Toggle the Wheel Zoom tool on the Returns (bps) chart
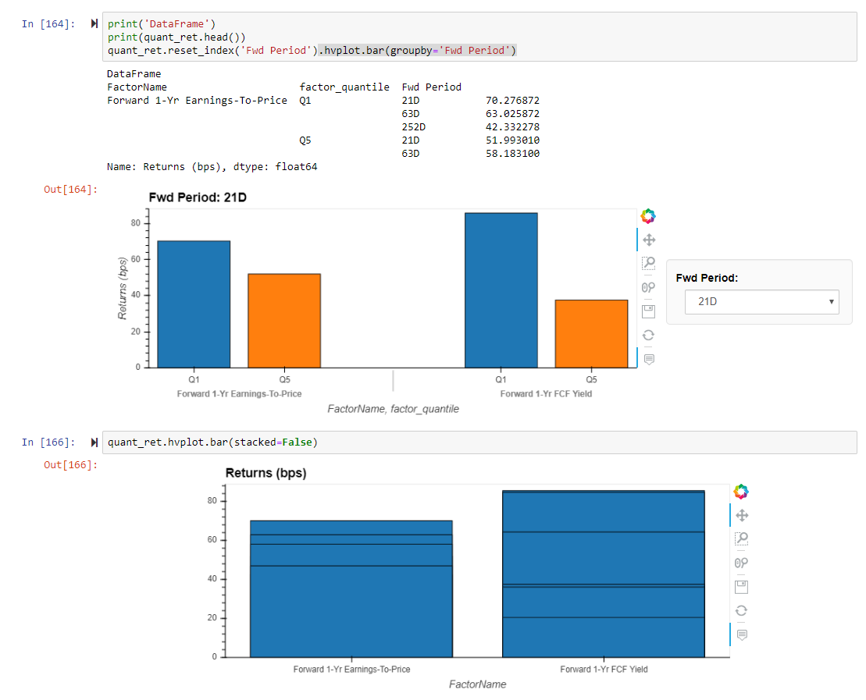 click(741, 563)
